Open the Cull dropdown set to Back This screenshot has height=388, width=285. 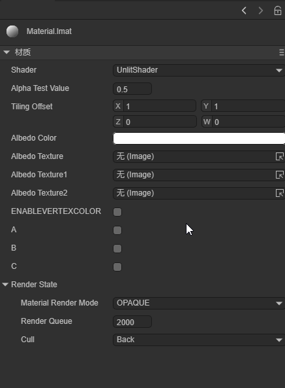pos(199,340)
